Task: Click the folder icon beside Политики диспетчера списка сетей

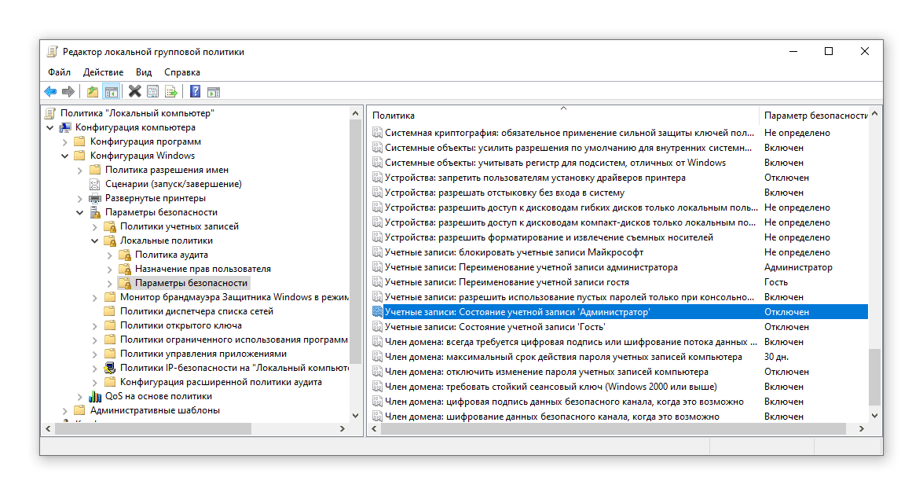Action: pyautogui.click(x=110, y=311)
